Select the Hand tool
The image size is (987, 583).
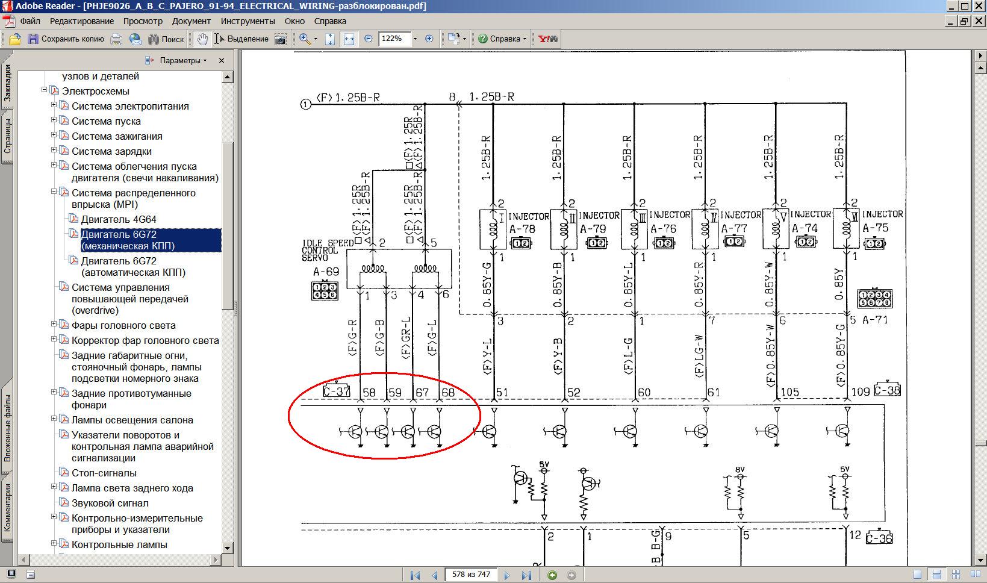[202, 39]
